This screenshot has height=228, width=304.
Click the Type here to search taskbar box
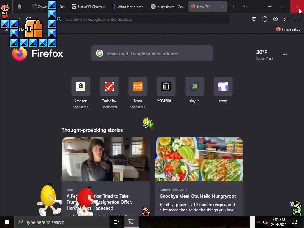point(62,222)
